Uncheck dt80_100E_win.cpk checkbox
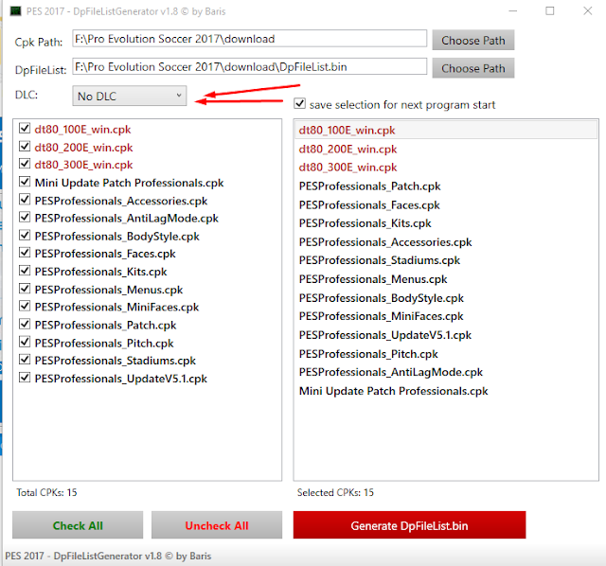This screenshot has height=566, width=606. tap(25, 128)
